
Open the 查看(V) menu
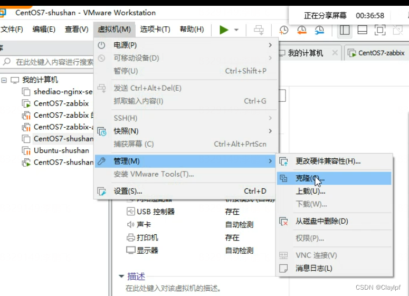(x=77, y=29)
